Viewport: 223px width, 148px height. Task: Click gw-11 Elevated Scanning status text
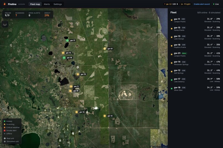point(212,21)
